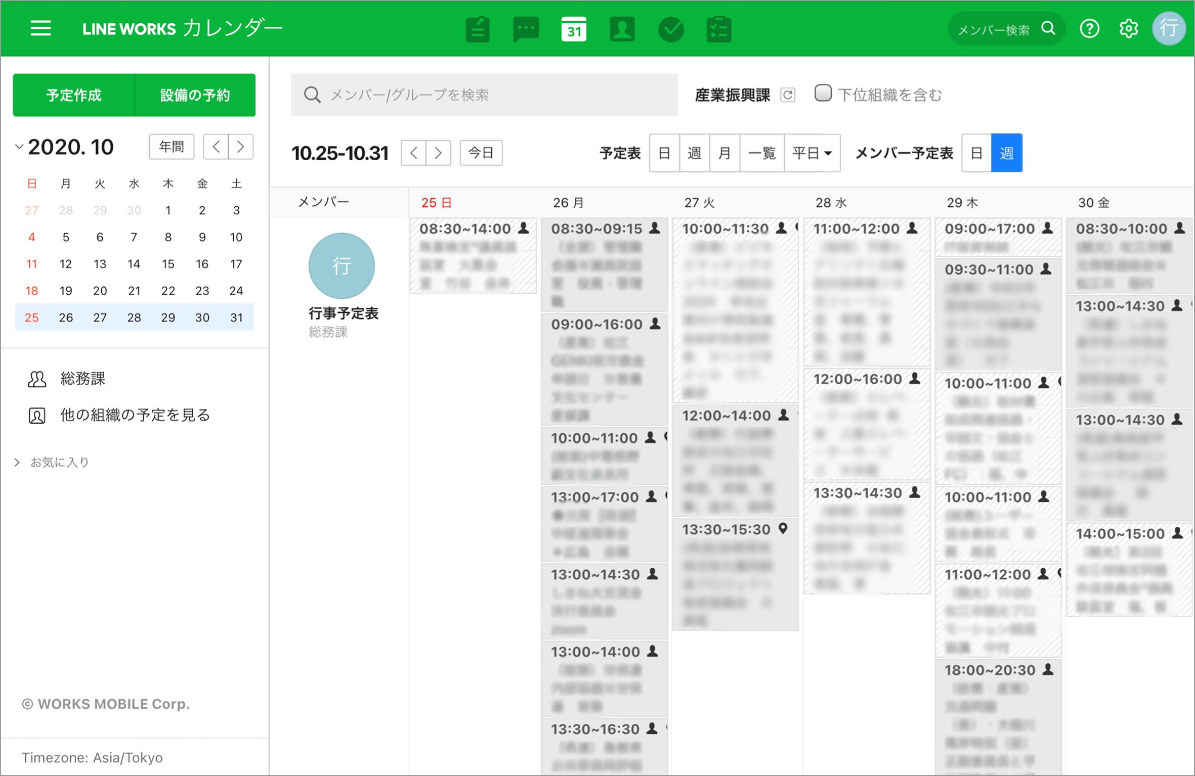Open the Board clipboard icon in header
The image size is (1195, 776).
click(477, 29)
